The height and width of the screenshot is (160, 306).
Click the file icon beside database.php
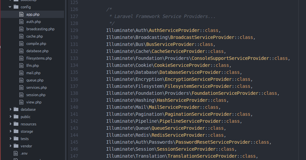[x=21, y=51]
